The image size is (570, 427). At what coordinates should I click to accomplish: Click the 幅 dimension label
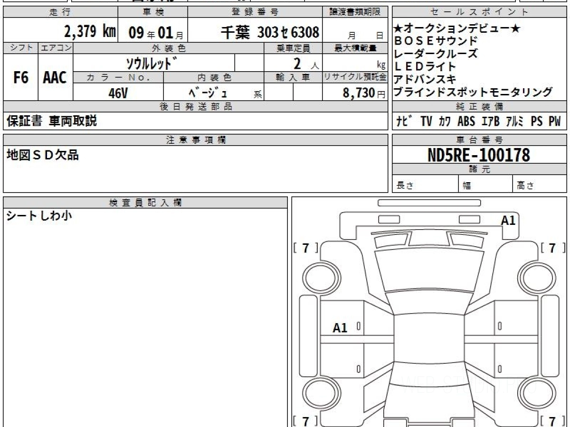(467, 186)
